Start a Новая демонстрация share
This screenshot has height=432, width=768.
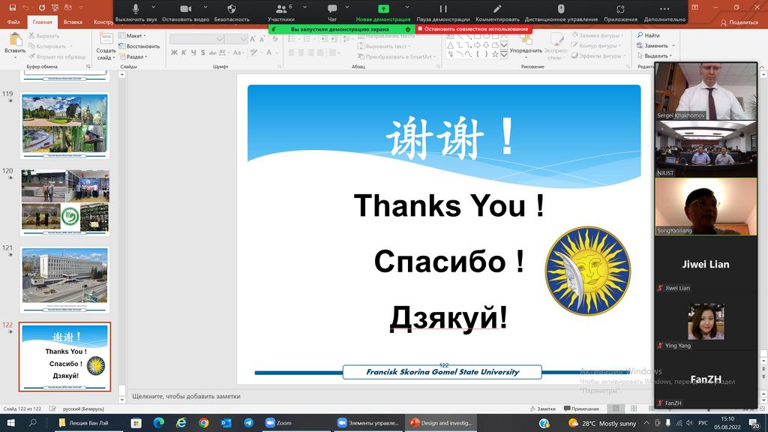click(383, 12)
